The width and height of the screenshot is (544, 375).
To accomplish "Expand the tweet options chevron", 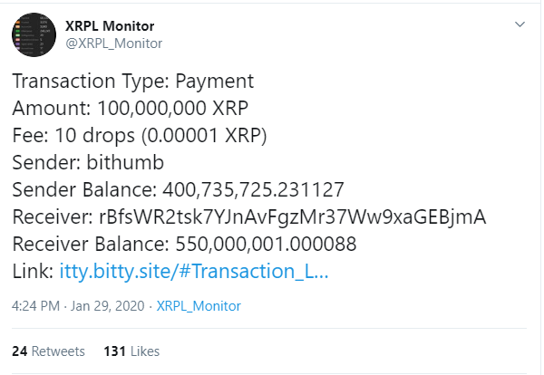I will (x=520, y=24).
